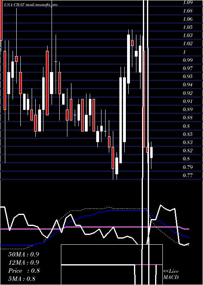Viewport: 203px width, 285px height.
Task: Click the '12MA : 0.9' legend entry
Action: (x=24, y=263)
